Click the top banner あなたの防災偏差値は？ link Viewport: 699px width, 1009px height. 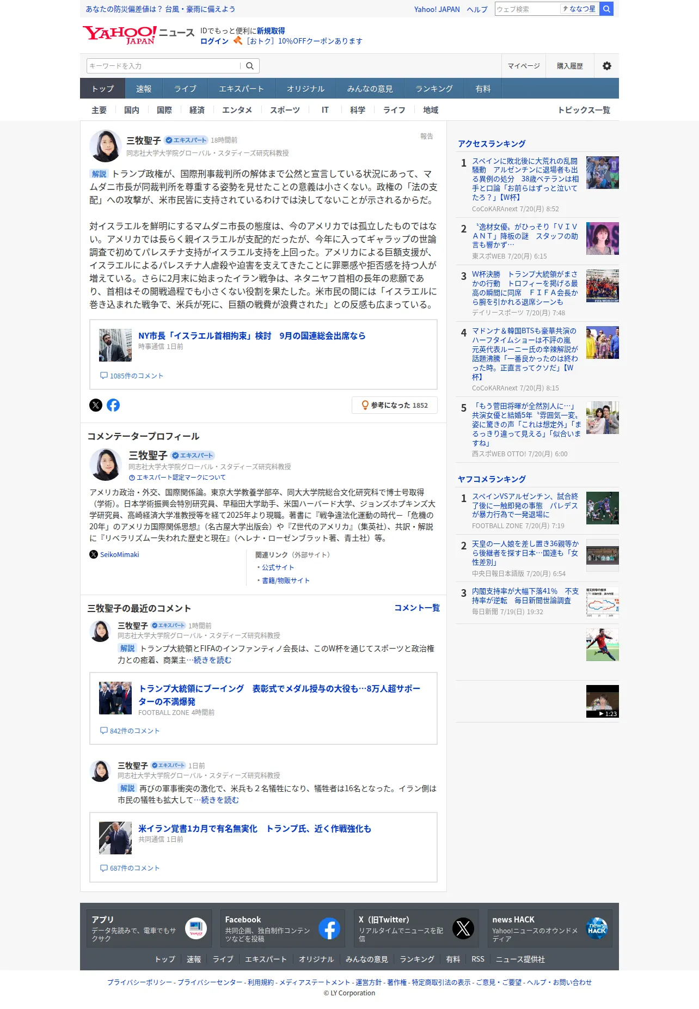tap(161, 9)
